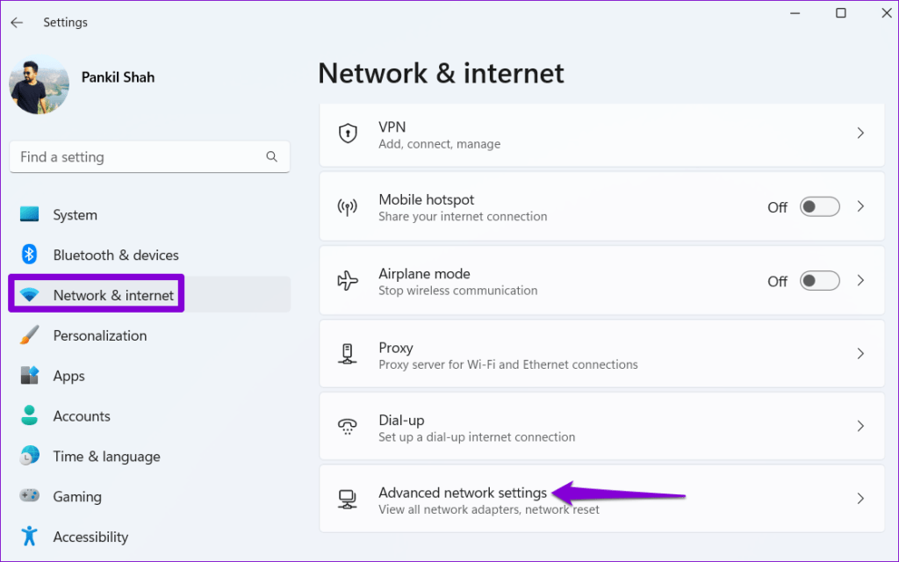Click the Gaming controller icon

click(30, 496)
